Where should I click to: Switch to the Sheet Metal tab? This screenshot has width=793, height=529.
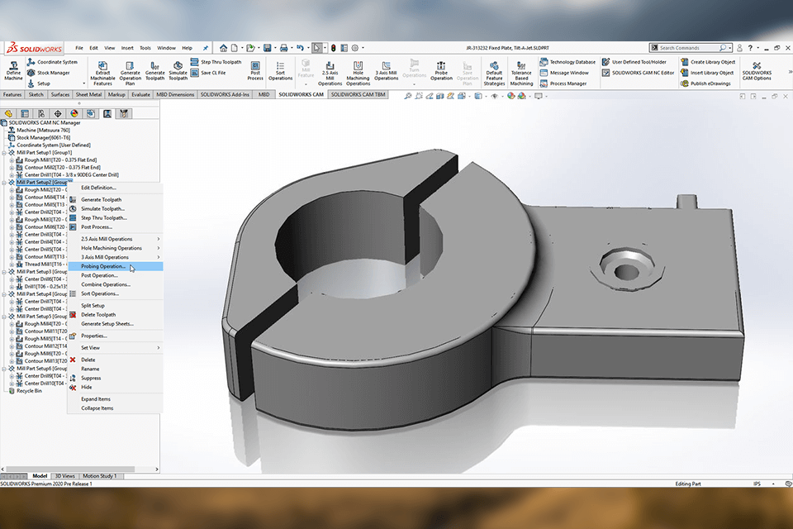tap(89, 95)
